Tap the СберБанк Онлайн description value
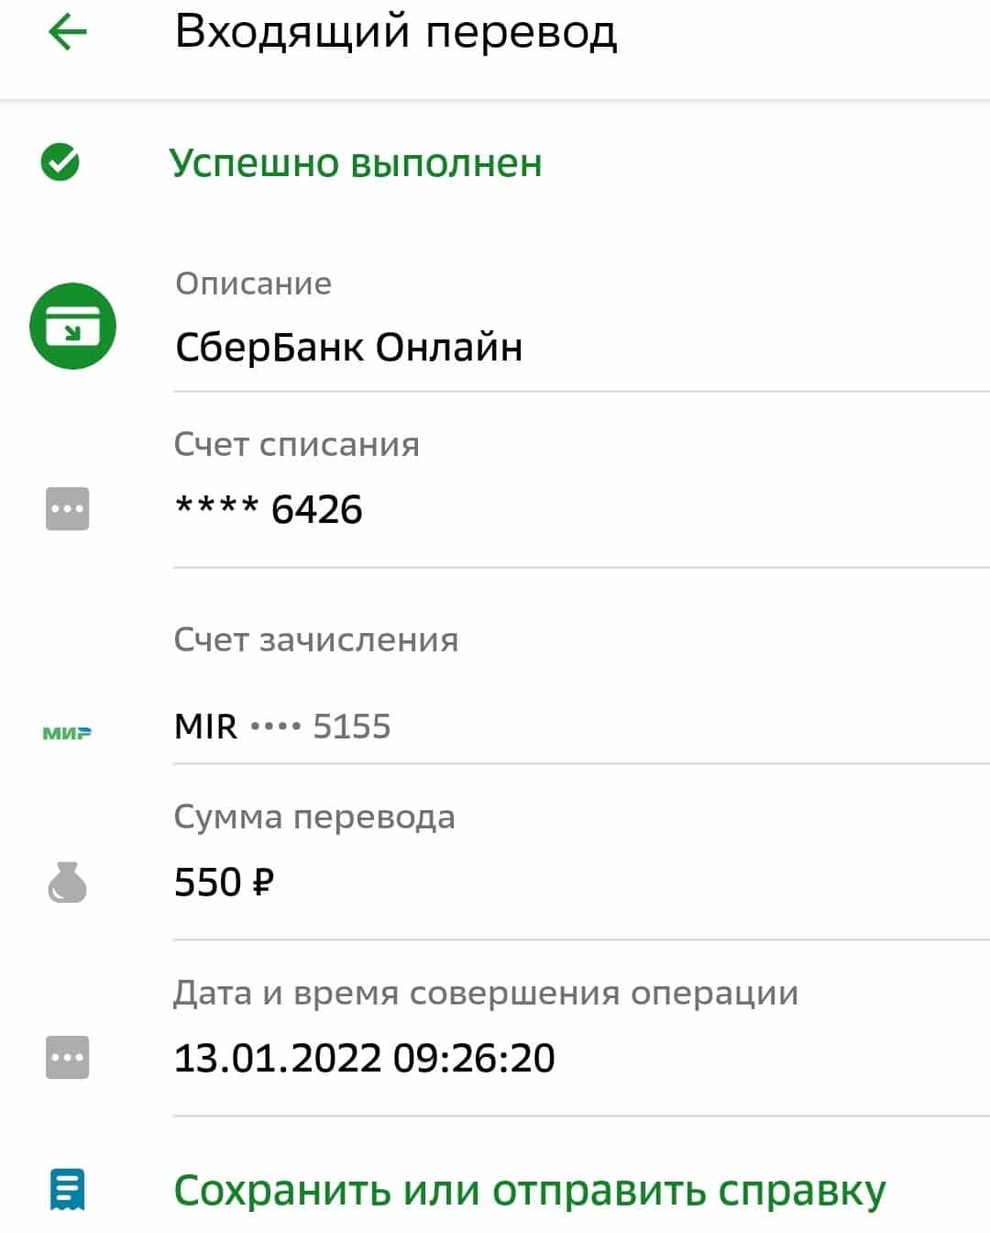Image resolution: width=990 pixels, height=1233 pixels. [x=348, y=347]
